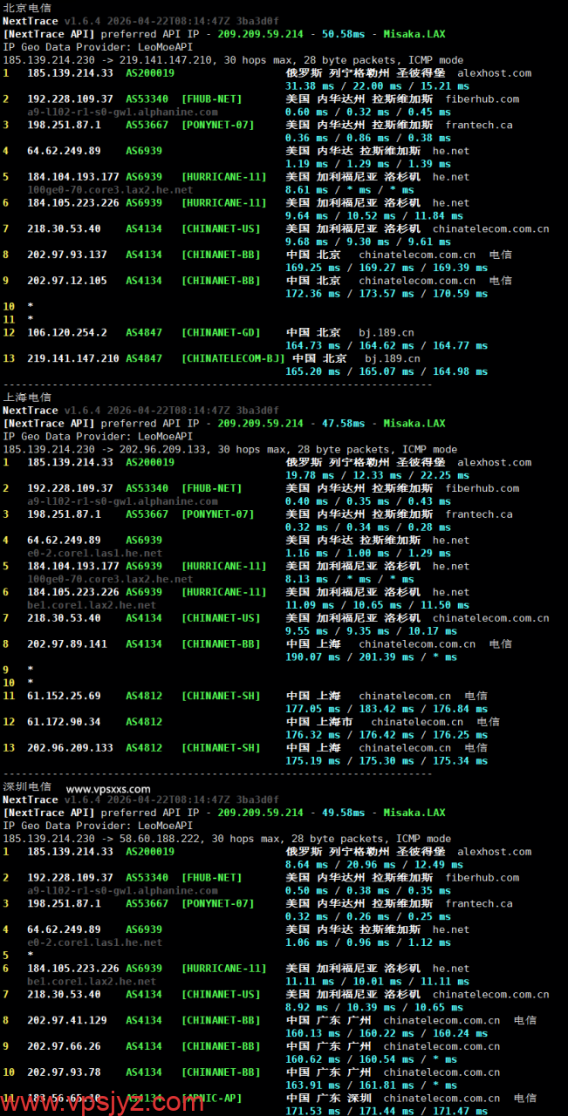Select latency line 19.78 ms / 12.33 ms / 22.25 ms

[378, 476]
